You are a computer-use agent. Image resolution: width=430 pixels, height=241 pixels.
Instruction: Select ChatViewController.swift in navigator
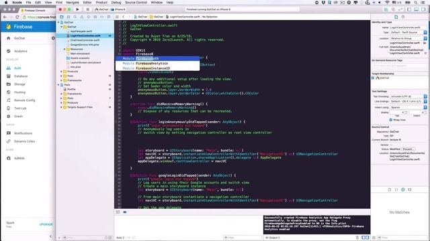pyautogui.click(x=85, y=40)
